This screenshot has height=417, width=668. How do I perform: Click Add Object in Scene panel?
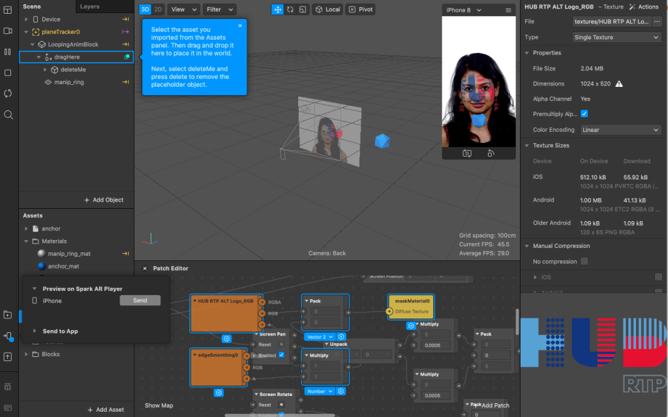click(x=104, y=200)
